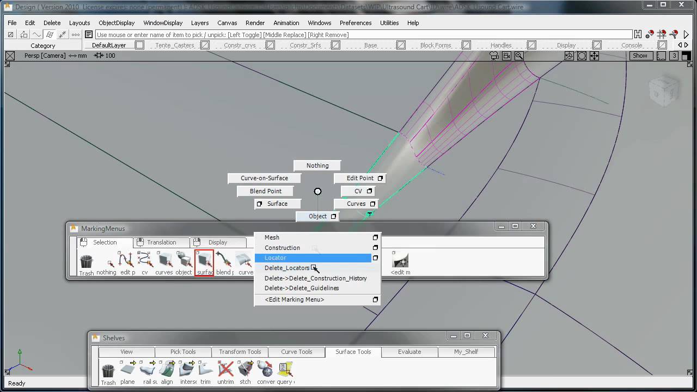
Task: Click the ViewCube in the viewport
Action: [664, 91]
